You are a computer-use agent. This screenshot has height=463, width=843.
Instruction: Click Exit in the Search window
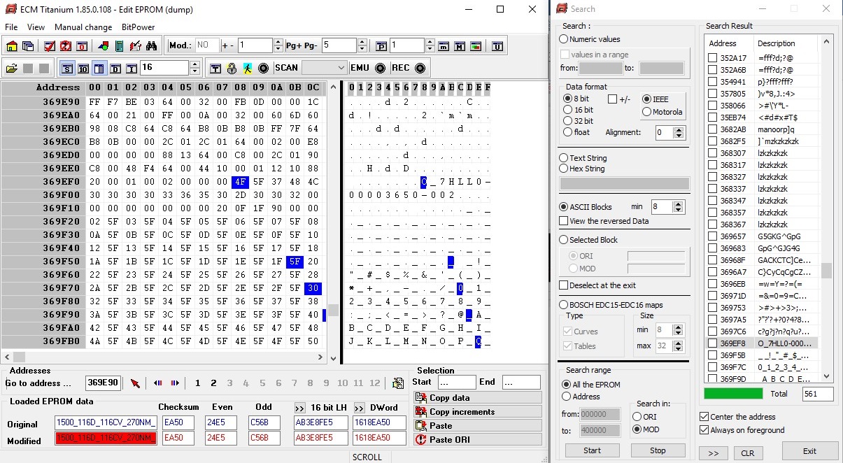[809, 451]
